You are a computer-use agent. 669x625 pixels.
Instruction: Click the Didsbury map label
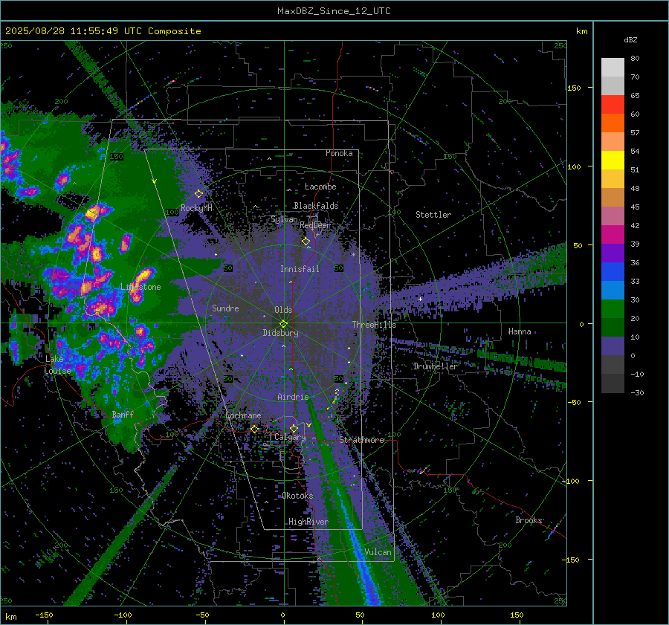[x=280, y=333]
